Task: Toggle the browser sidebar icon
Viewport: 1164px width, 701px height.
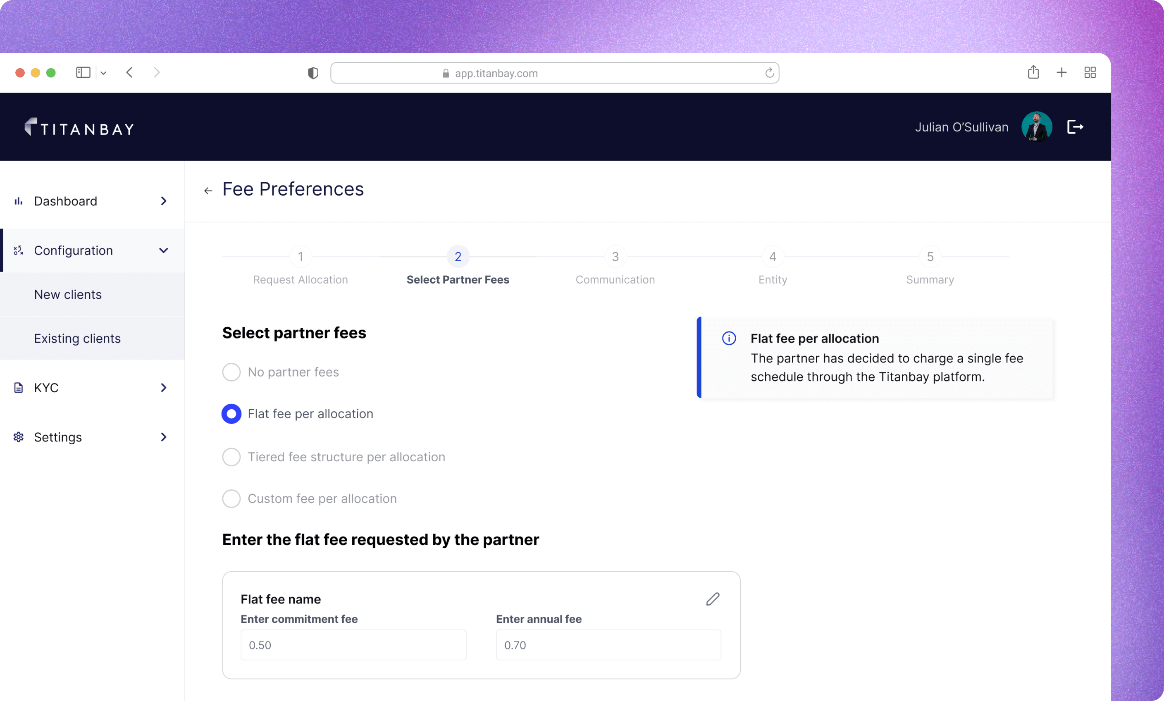Action: pyautogui.click(x=83, y=72)
